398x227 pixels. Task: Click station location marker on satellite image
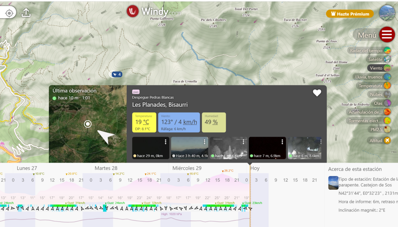[x=88, y=124]
